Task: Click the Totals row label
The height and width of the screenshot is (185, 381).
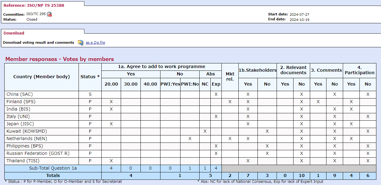Action: coord(53,175)
